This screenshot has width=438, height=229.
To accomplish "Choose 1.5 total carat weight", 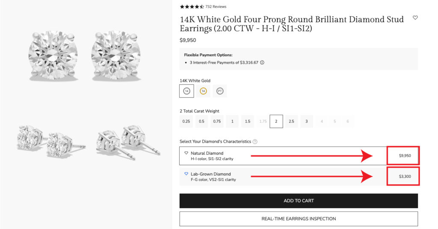I will tap(248, 121).
